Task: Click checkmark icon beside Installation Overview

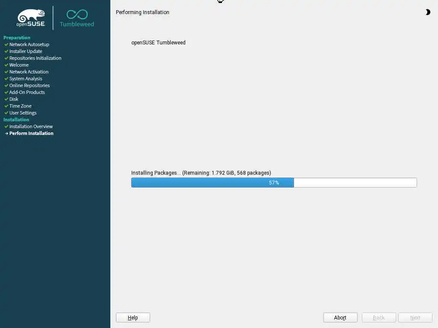Action: pos(6,126)
